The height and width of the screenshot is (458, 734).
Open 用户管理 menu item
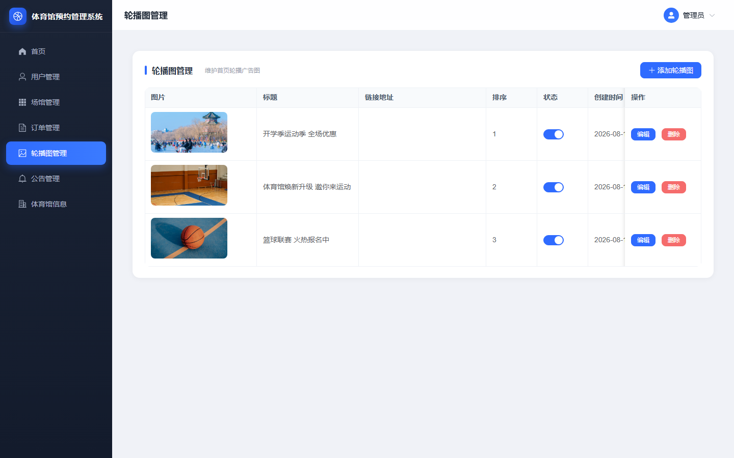click(x=56, y=77)
